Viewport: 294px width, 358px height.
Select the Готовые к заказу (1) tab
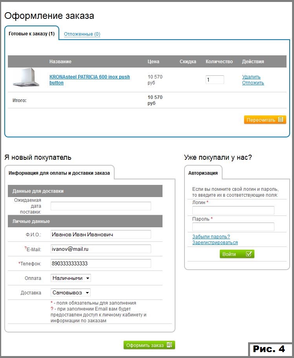click(x=32, y=34)
